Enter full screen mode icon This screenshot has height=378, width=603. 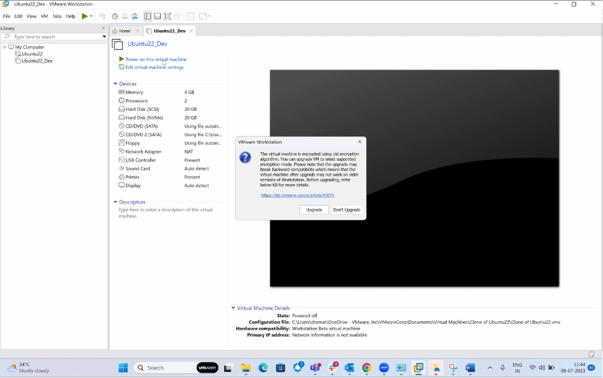coord(167,16)
